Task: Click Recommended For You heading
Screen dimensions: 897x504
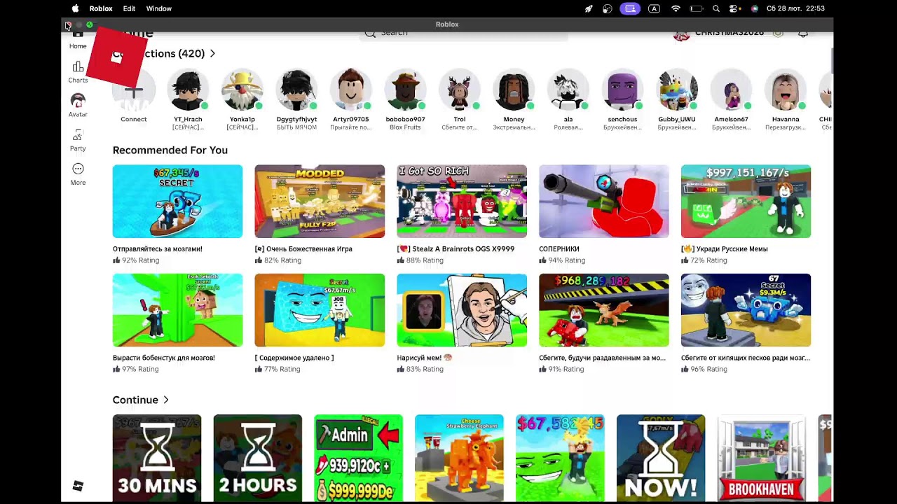Action: point(170,150)
